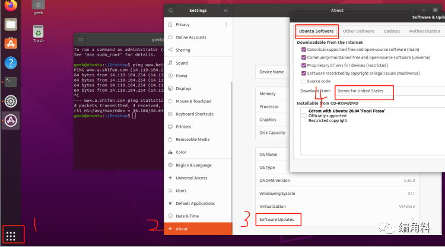445x247 pixels.
Task: Open Date & Time settings
Action: [x=198, y=216]
